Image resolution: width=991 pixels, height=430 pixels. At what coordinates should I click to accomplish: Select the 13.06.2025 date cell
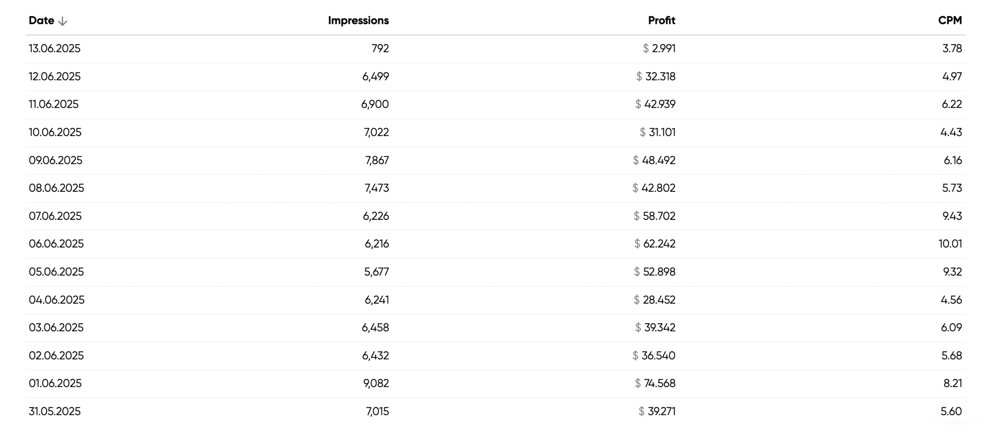pyautogui.click(x=55, y=48)
